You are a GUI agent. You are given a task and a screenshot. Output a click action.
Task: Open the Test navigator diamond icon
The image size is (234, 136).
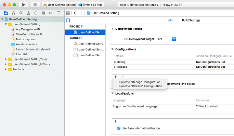[x=36, y=13]
